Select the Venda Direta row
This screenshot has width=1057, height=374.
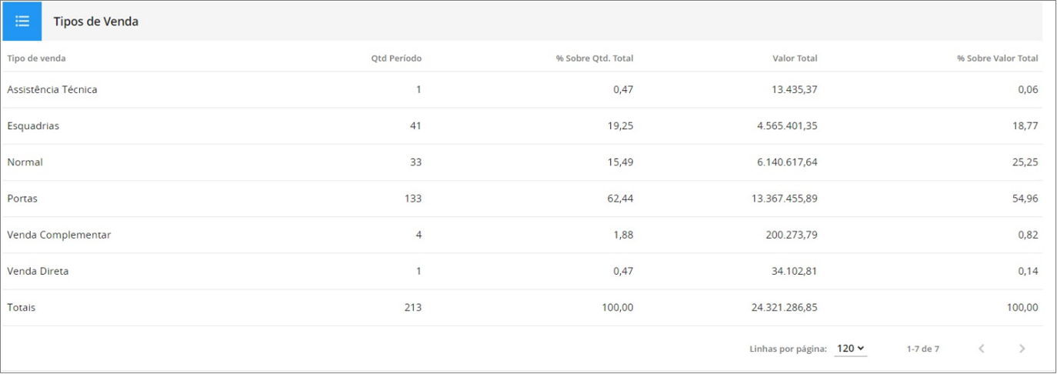pyautogui.click(x=38, y=271)
